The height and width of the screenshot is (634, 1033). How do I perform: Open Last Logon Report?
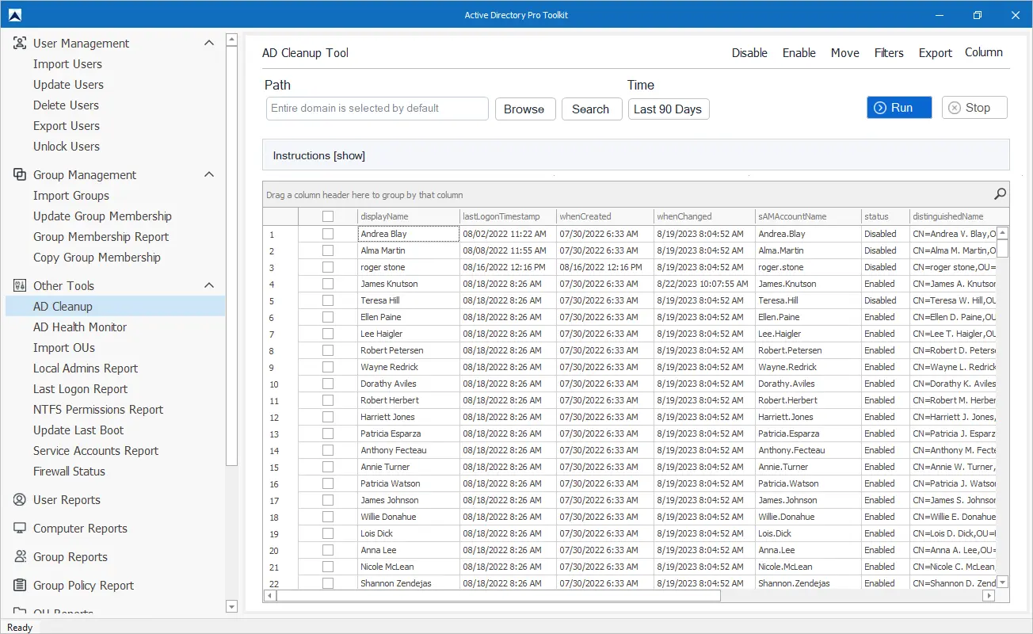pos(80,389)
